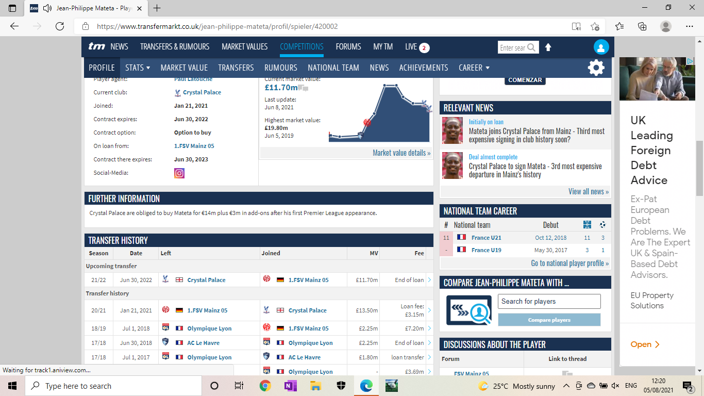The image size is (704, 396).
Task: Click the Instagram social media icon
Action: coord(179,173)
